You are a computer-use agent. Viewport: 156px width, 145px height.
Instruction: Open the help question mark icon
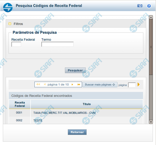click(x=149, y=6)
